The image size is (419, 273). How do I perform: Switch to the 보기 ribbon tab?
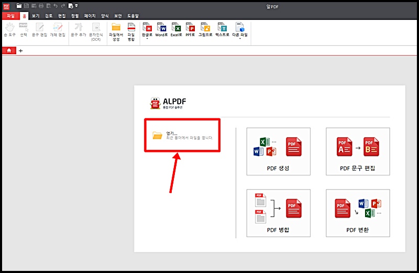pos(36,16)
